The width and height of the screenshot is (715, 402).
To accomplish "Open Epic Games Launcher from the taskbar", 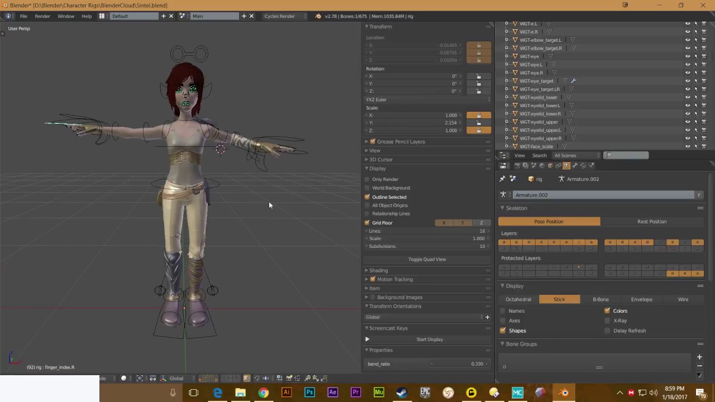I will tap(425, 393).
